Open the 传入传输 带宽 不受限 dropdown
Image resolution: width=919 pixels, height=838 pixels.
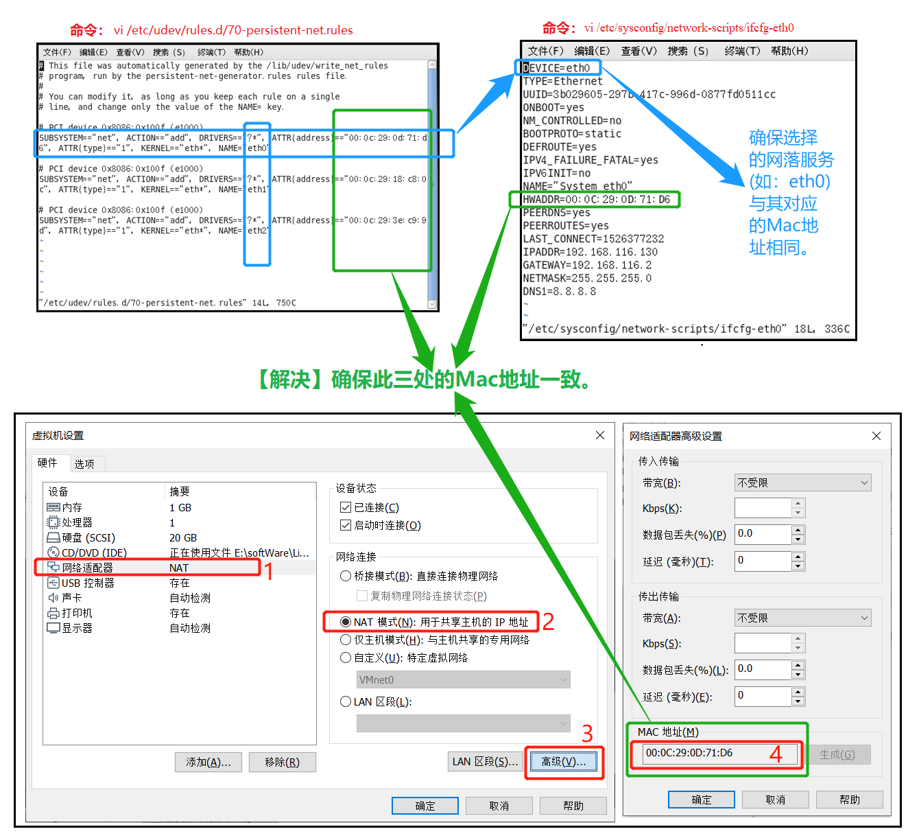coord(865,482)
